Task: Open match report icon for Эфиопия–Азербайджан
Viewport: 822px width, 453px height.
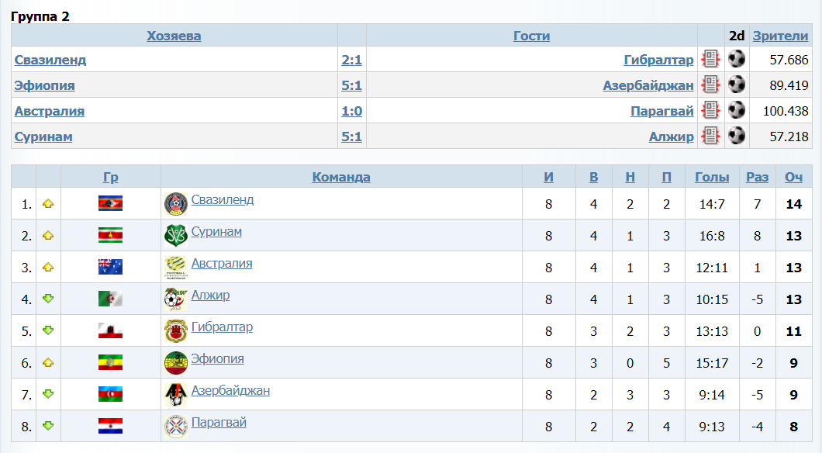Action: [x=710, y=85]
